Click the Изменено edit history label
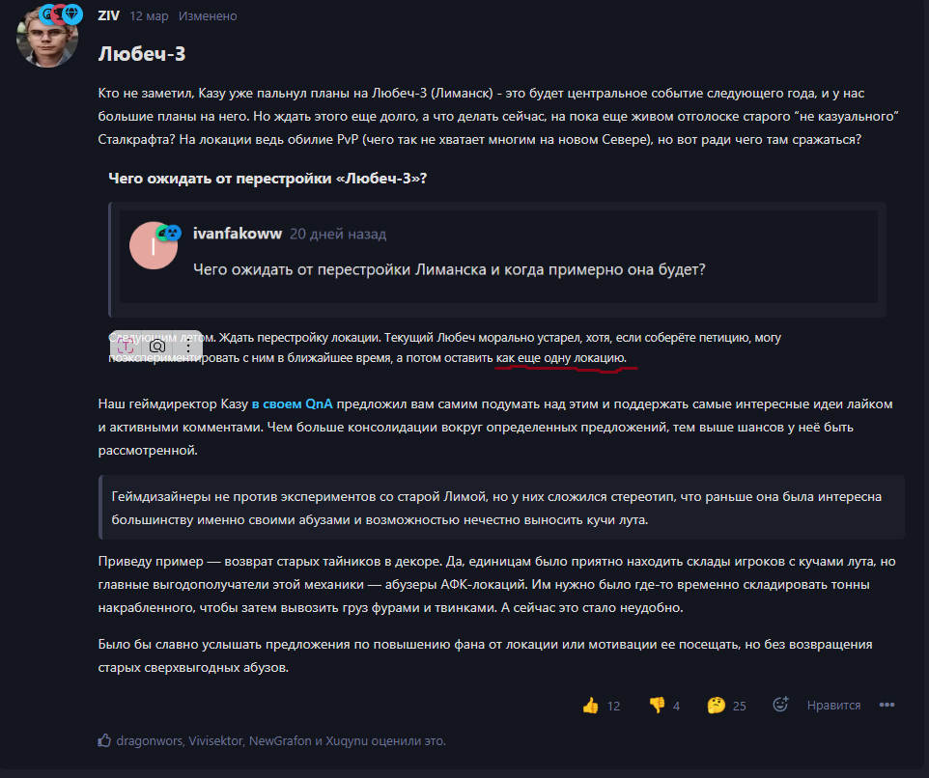The width and height of the screenshot is (929, 778). [x=208, y=16]
